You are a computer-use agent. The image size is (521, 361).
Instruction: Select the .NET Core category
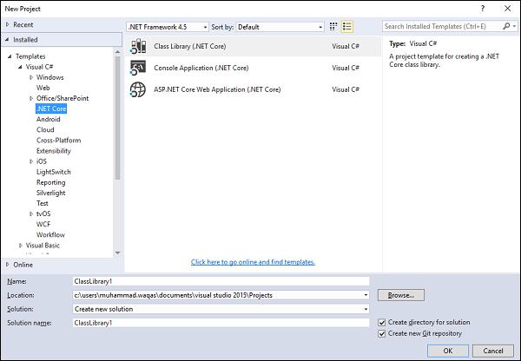click(x=51, y=108)
